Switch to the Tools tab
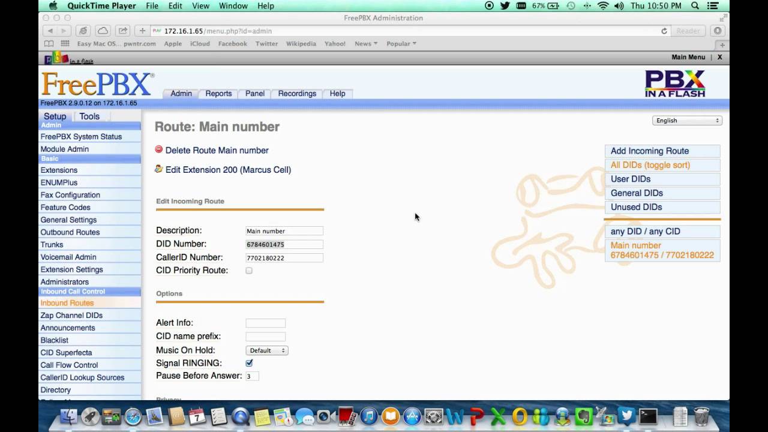This screenshot has height=432, width=768. [89, 116]
